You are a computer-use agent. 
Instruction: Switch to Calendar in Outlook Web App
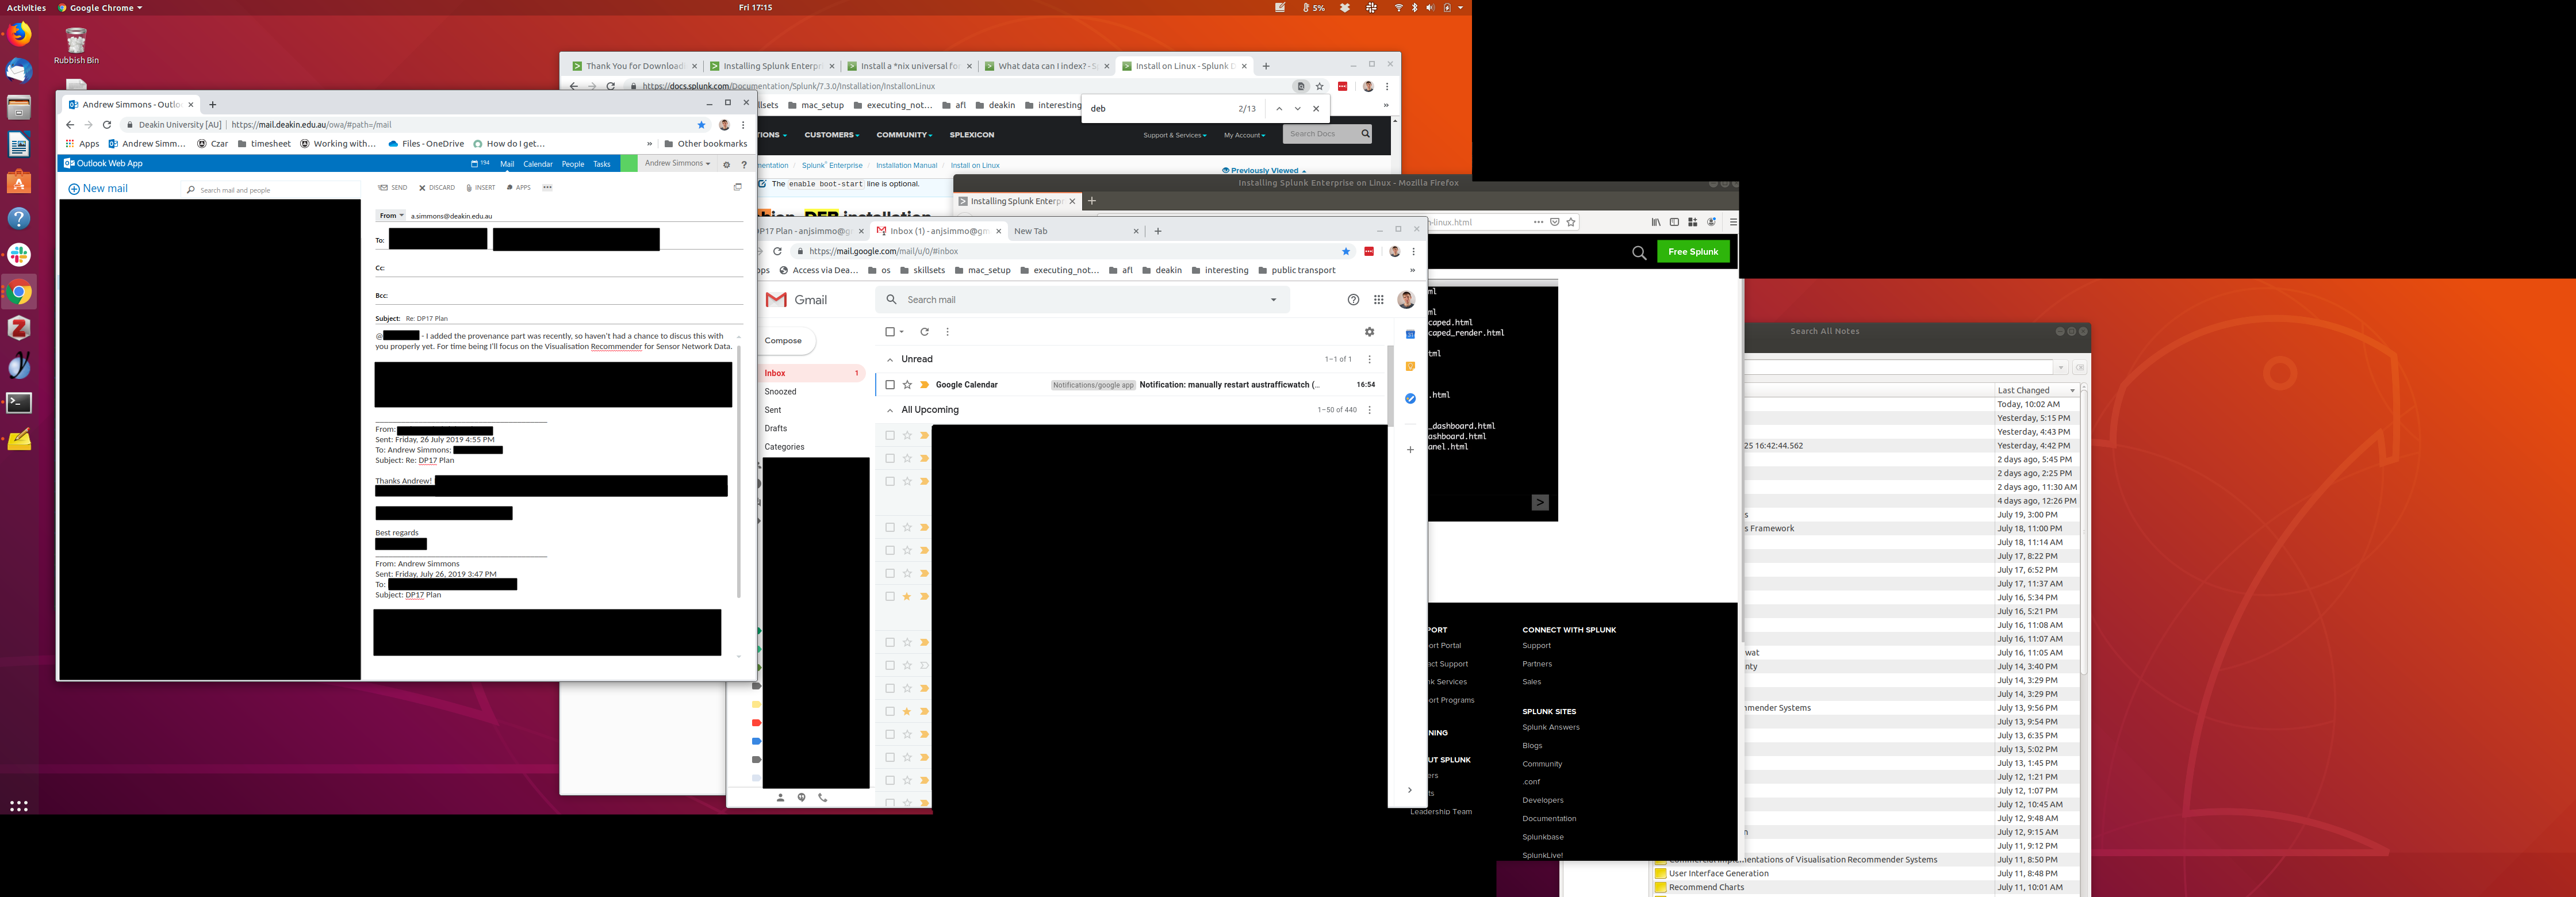[x=537, y=164]
